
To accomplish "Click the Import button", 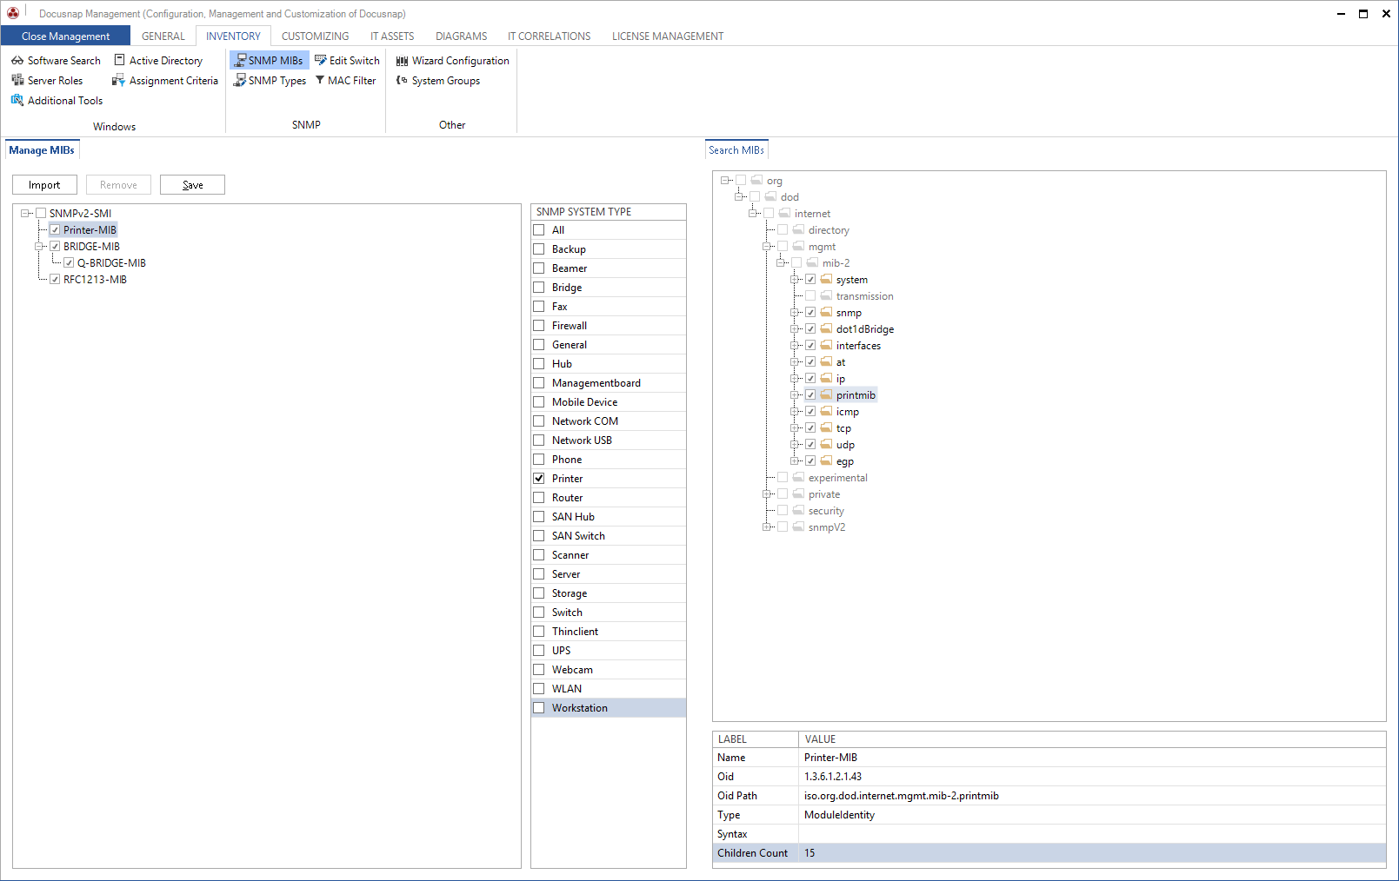I will click(x=44, y=184).
